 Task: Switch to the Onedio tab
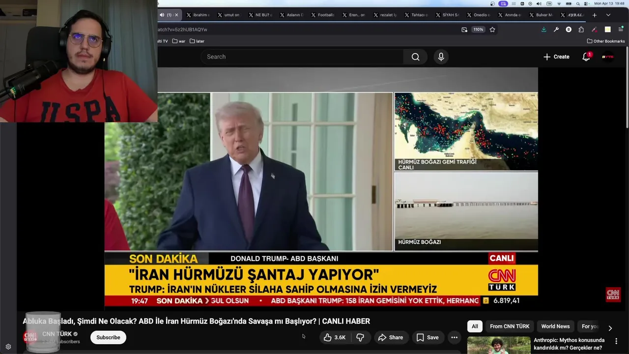[478, 15]
